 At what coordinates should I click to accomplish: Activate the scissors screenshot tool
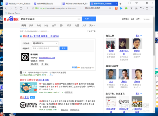(137, 8)
